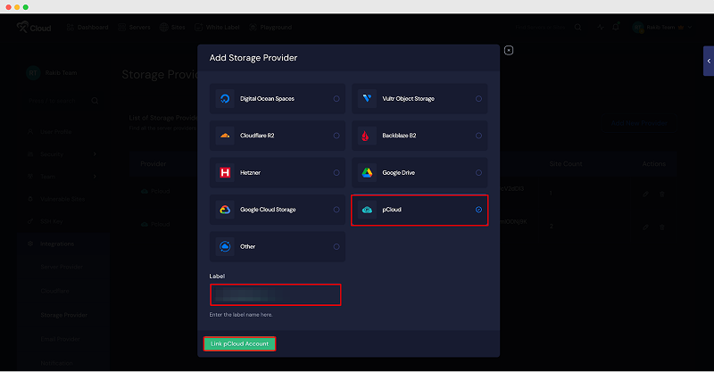Click the Google Drive triangle icon
Image resolution: width=714 pixels, height=372 pixels.
(366, 173)
